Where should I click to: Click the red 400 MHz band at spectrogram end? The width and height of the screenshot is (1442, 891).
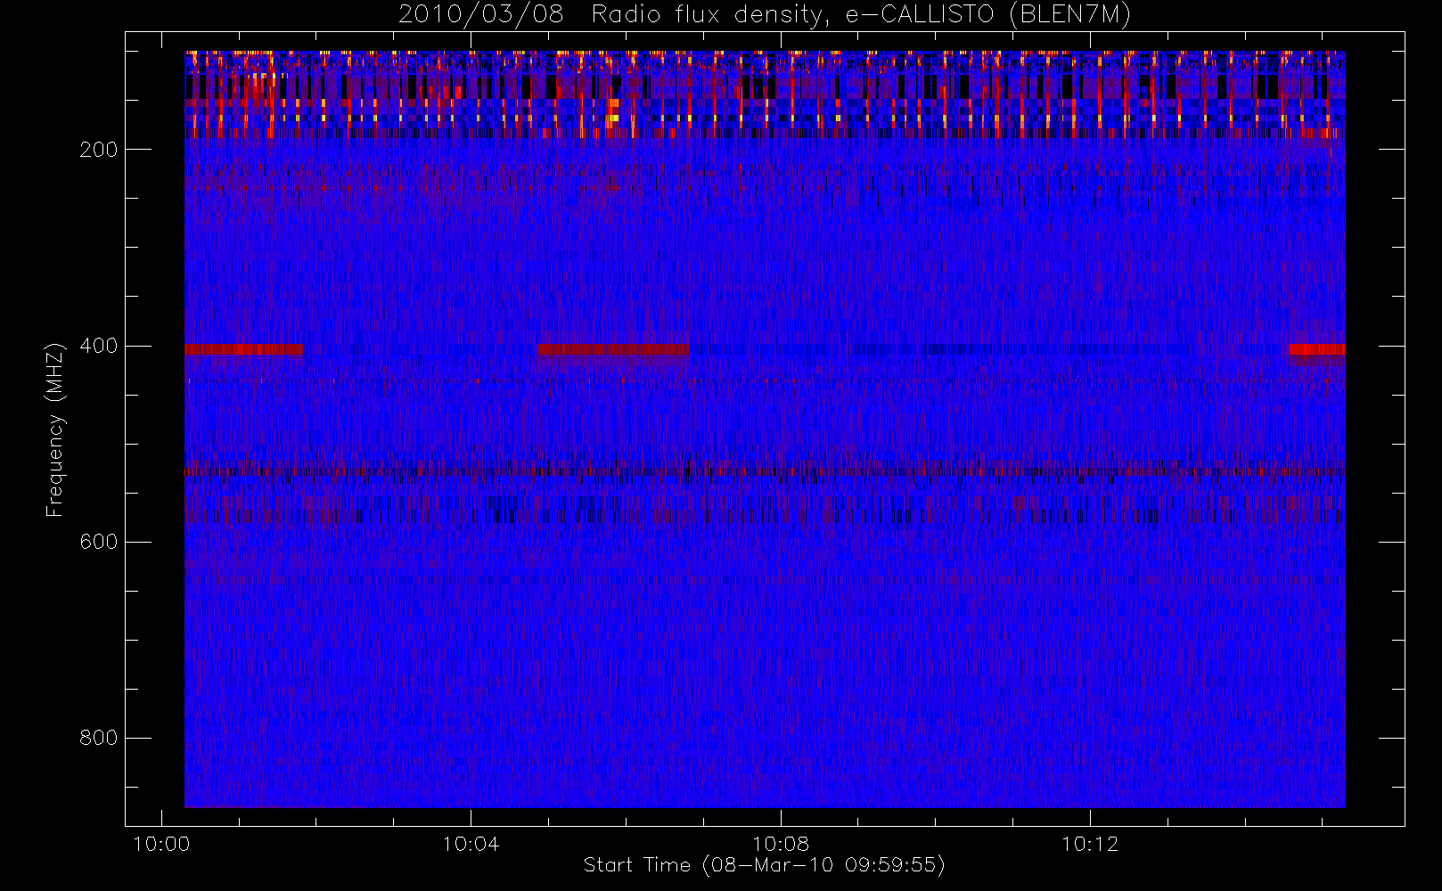pos(1317,349)
